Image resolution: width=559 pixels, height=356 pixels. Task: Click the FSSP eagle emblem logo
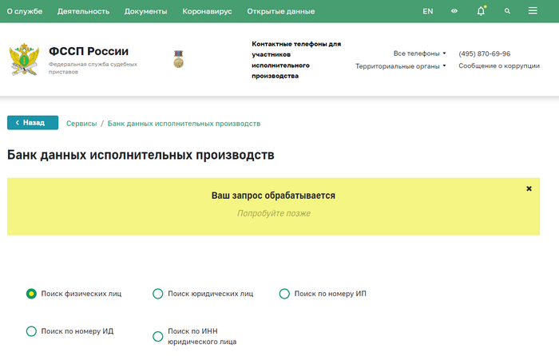pyautogui.click(x=24, y=59)
